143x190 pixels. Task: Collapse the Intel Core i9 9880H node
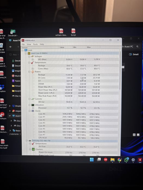pos(26,53)
